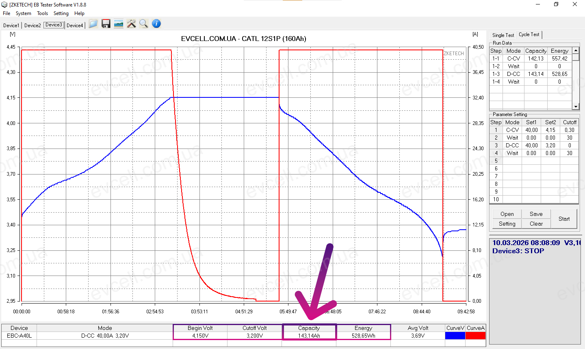This screenshot has height=349, width=585.
Task: Click the ZKETECH app icon in title bar
Action: [4, 4]
